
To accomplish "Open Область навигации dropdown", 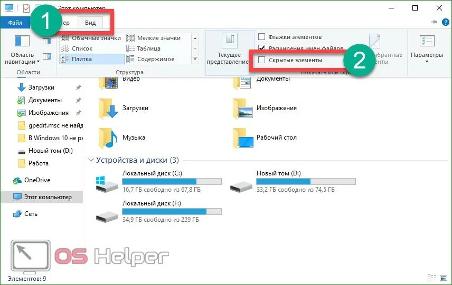I will click(x=22, y=48).
